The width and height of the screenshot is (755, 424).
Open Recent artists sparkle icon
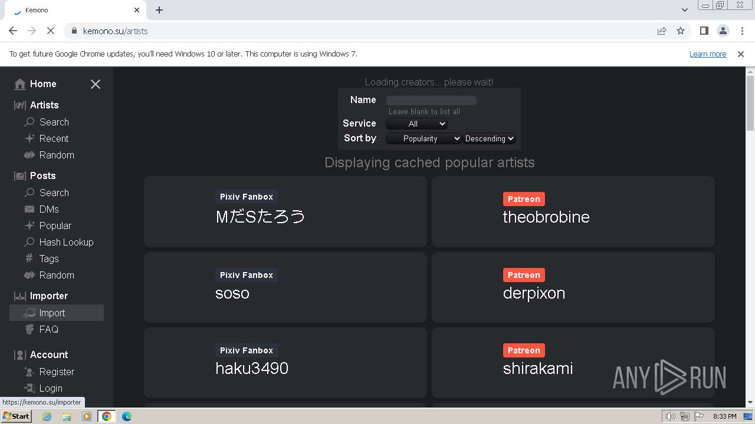tap(29, 138)
